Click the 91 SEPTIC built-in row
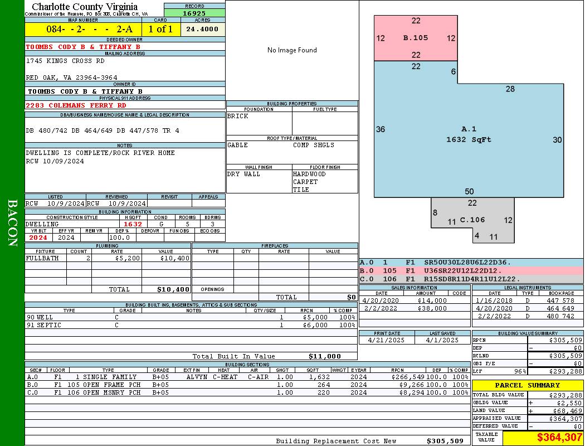Image resolution: width=585 pixels, height=446 pixels. 191,325
